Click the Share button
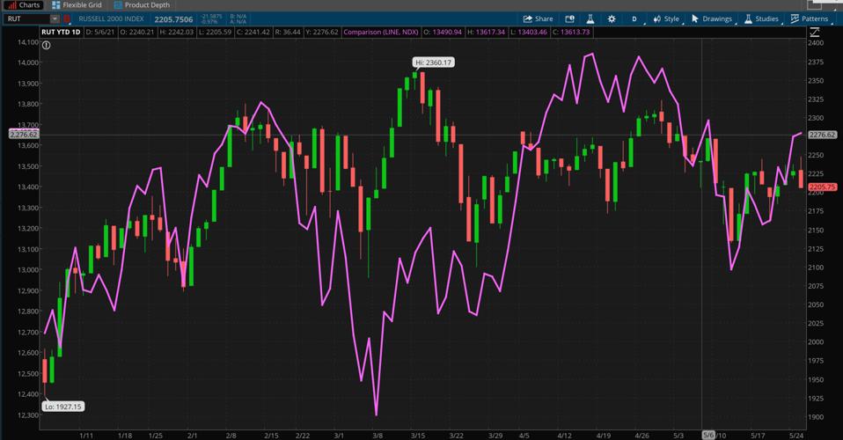Screen dimensions: 843x440 pyautogui.click(x=538, y=18)
